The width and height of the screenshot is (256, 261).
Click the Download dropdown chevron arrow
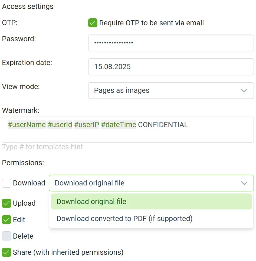244,183
